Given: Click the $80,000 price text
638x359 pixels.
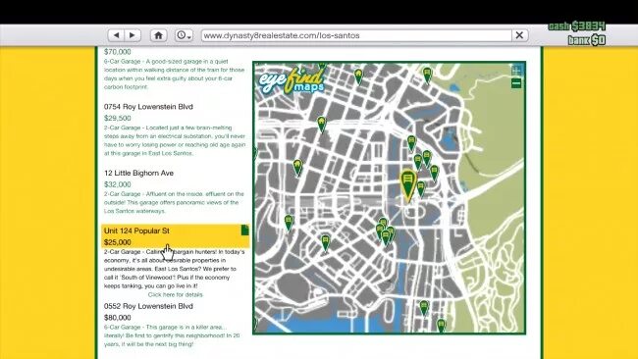Looking at the screenshot, I should (x=118, y=318).
